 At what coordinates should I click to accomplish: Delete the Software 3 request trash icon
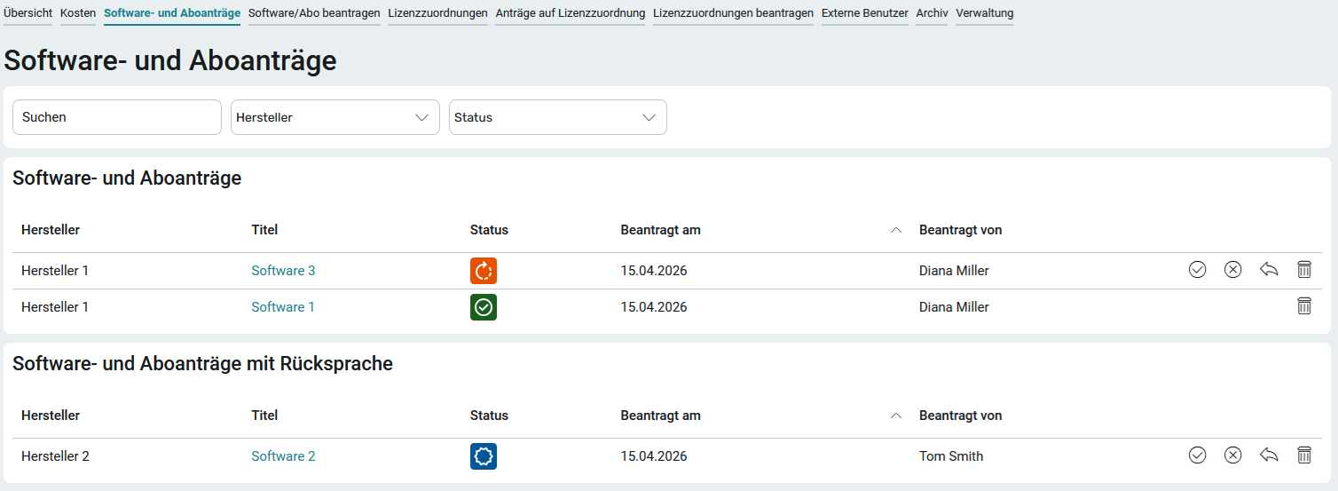click(x=1304, y=270)
